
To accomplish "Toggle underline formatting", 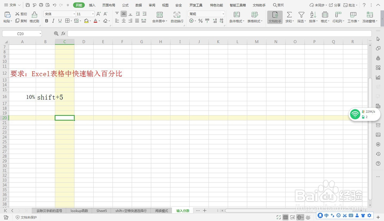I will (60, 21).
